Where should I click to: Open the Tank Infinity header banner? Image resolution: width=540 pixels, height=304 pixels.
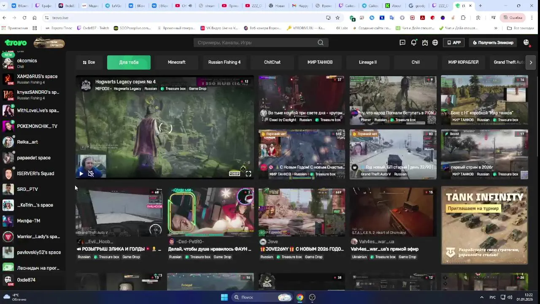(49, 43)
